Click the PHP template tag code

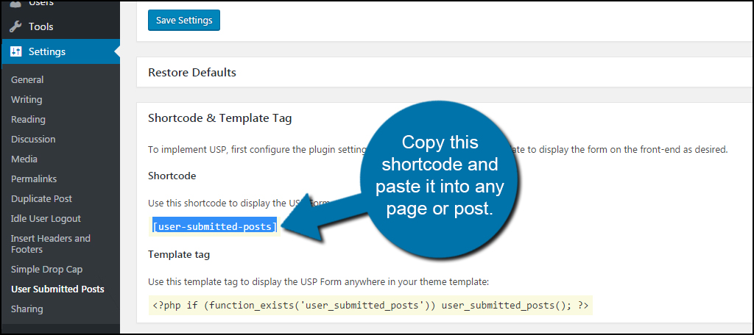coord(370,305)
